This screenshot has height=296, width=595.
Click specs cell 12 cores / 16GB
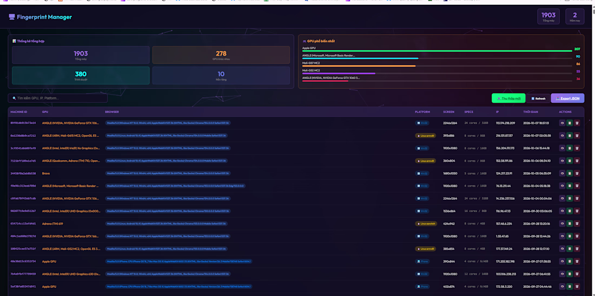pos(475,274)
